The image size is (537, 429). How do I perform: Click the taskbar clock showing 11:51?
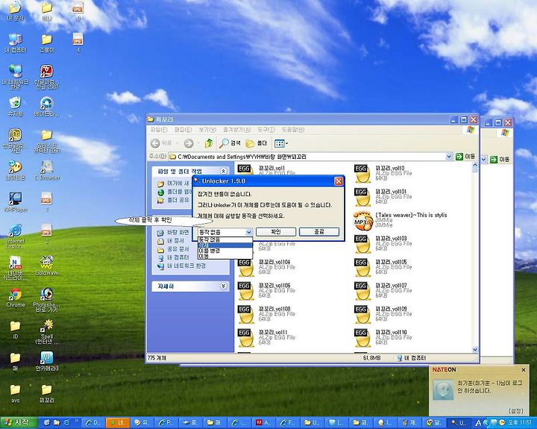tap(520, 422)
